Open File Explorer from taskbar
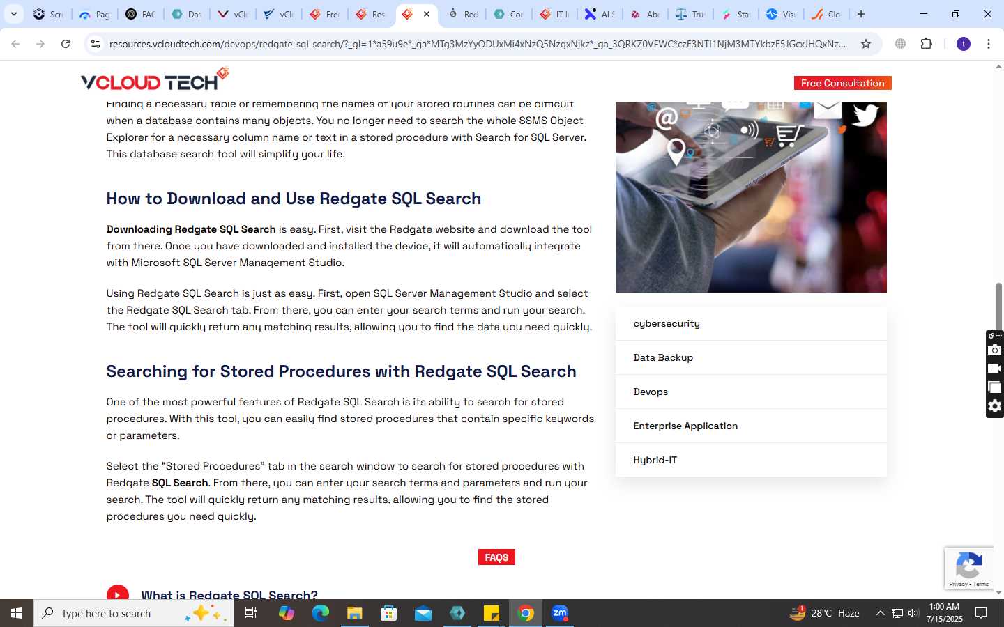This screenshot has width=1004, height=627. click(x=354, y=613)
